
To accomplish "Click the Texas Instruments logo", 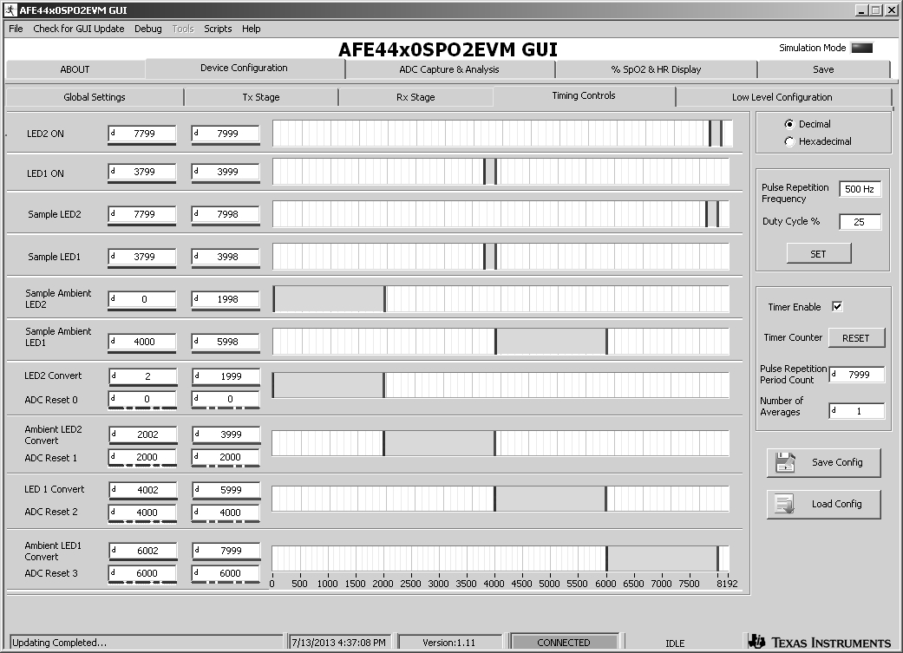I will tap(820, 642).
